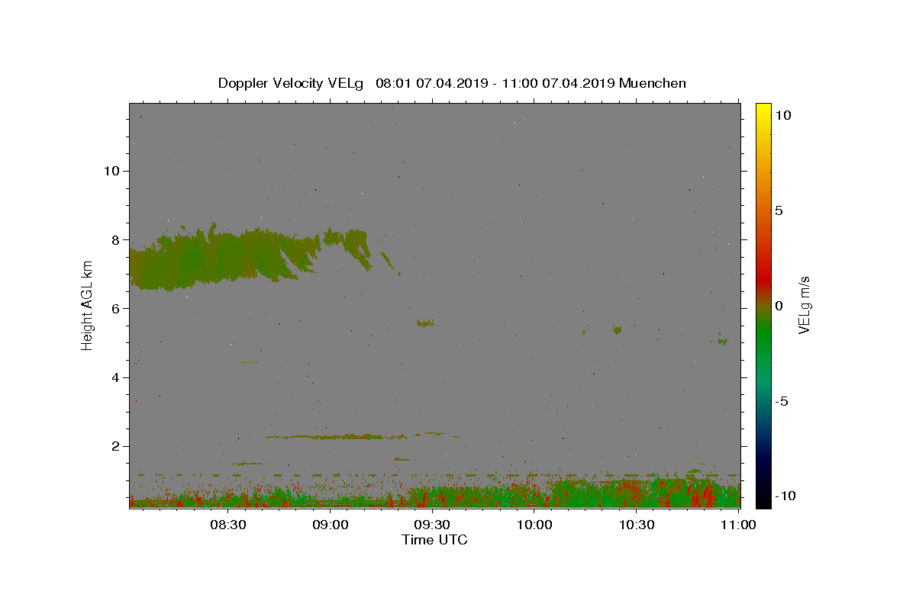Viewport: 916px width, 610px height.
Task: Click the 11:00 time axis label
Action: click(738, 525)
